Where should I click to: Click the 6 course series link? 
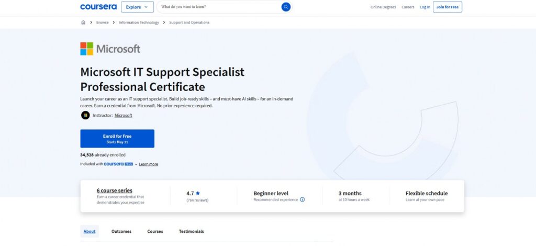(115, 191)
